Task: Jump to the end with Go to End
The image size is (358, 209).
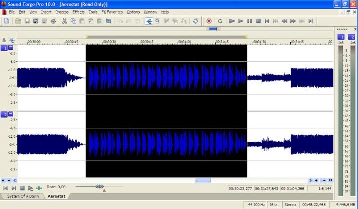Action: (311, 21)
